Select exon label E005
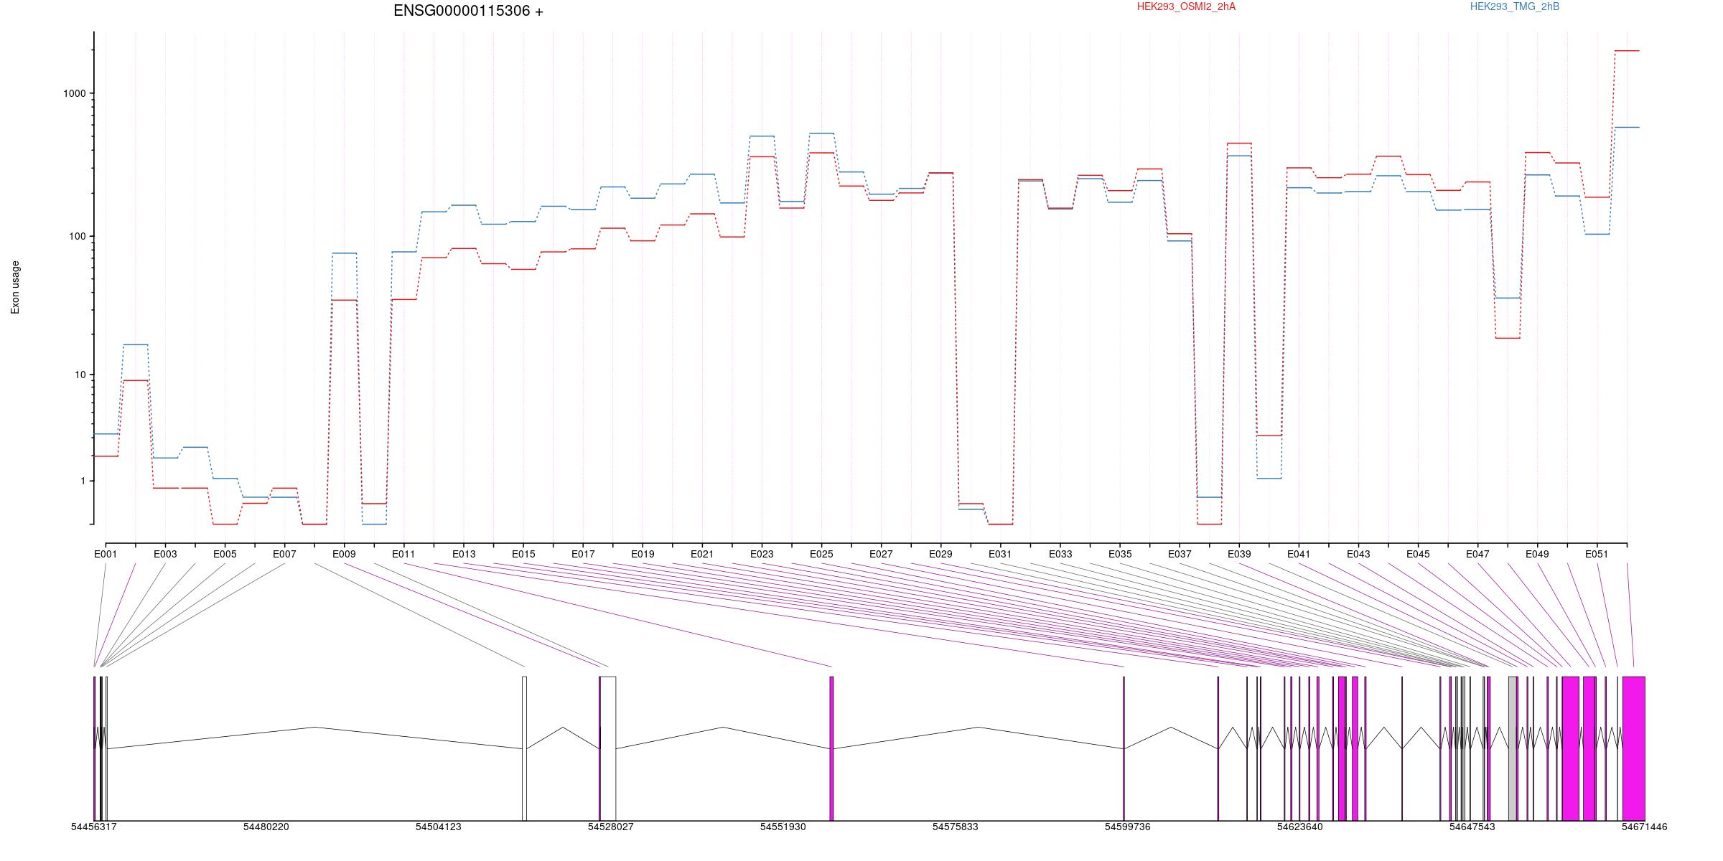 point(225,554)
